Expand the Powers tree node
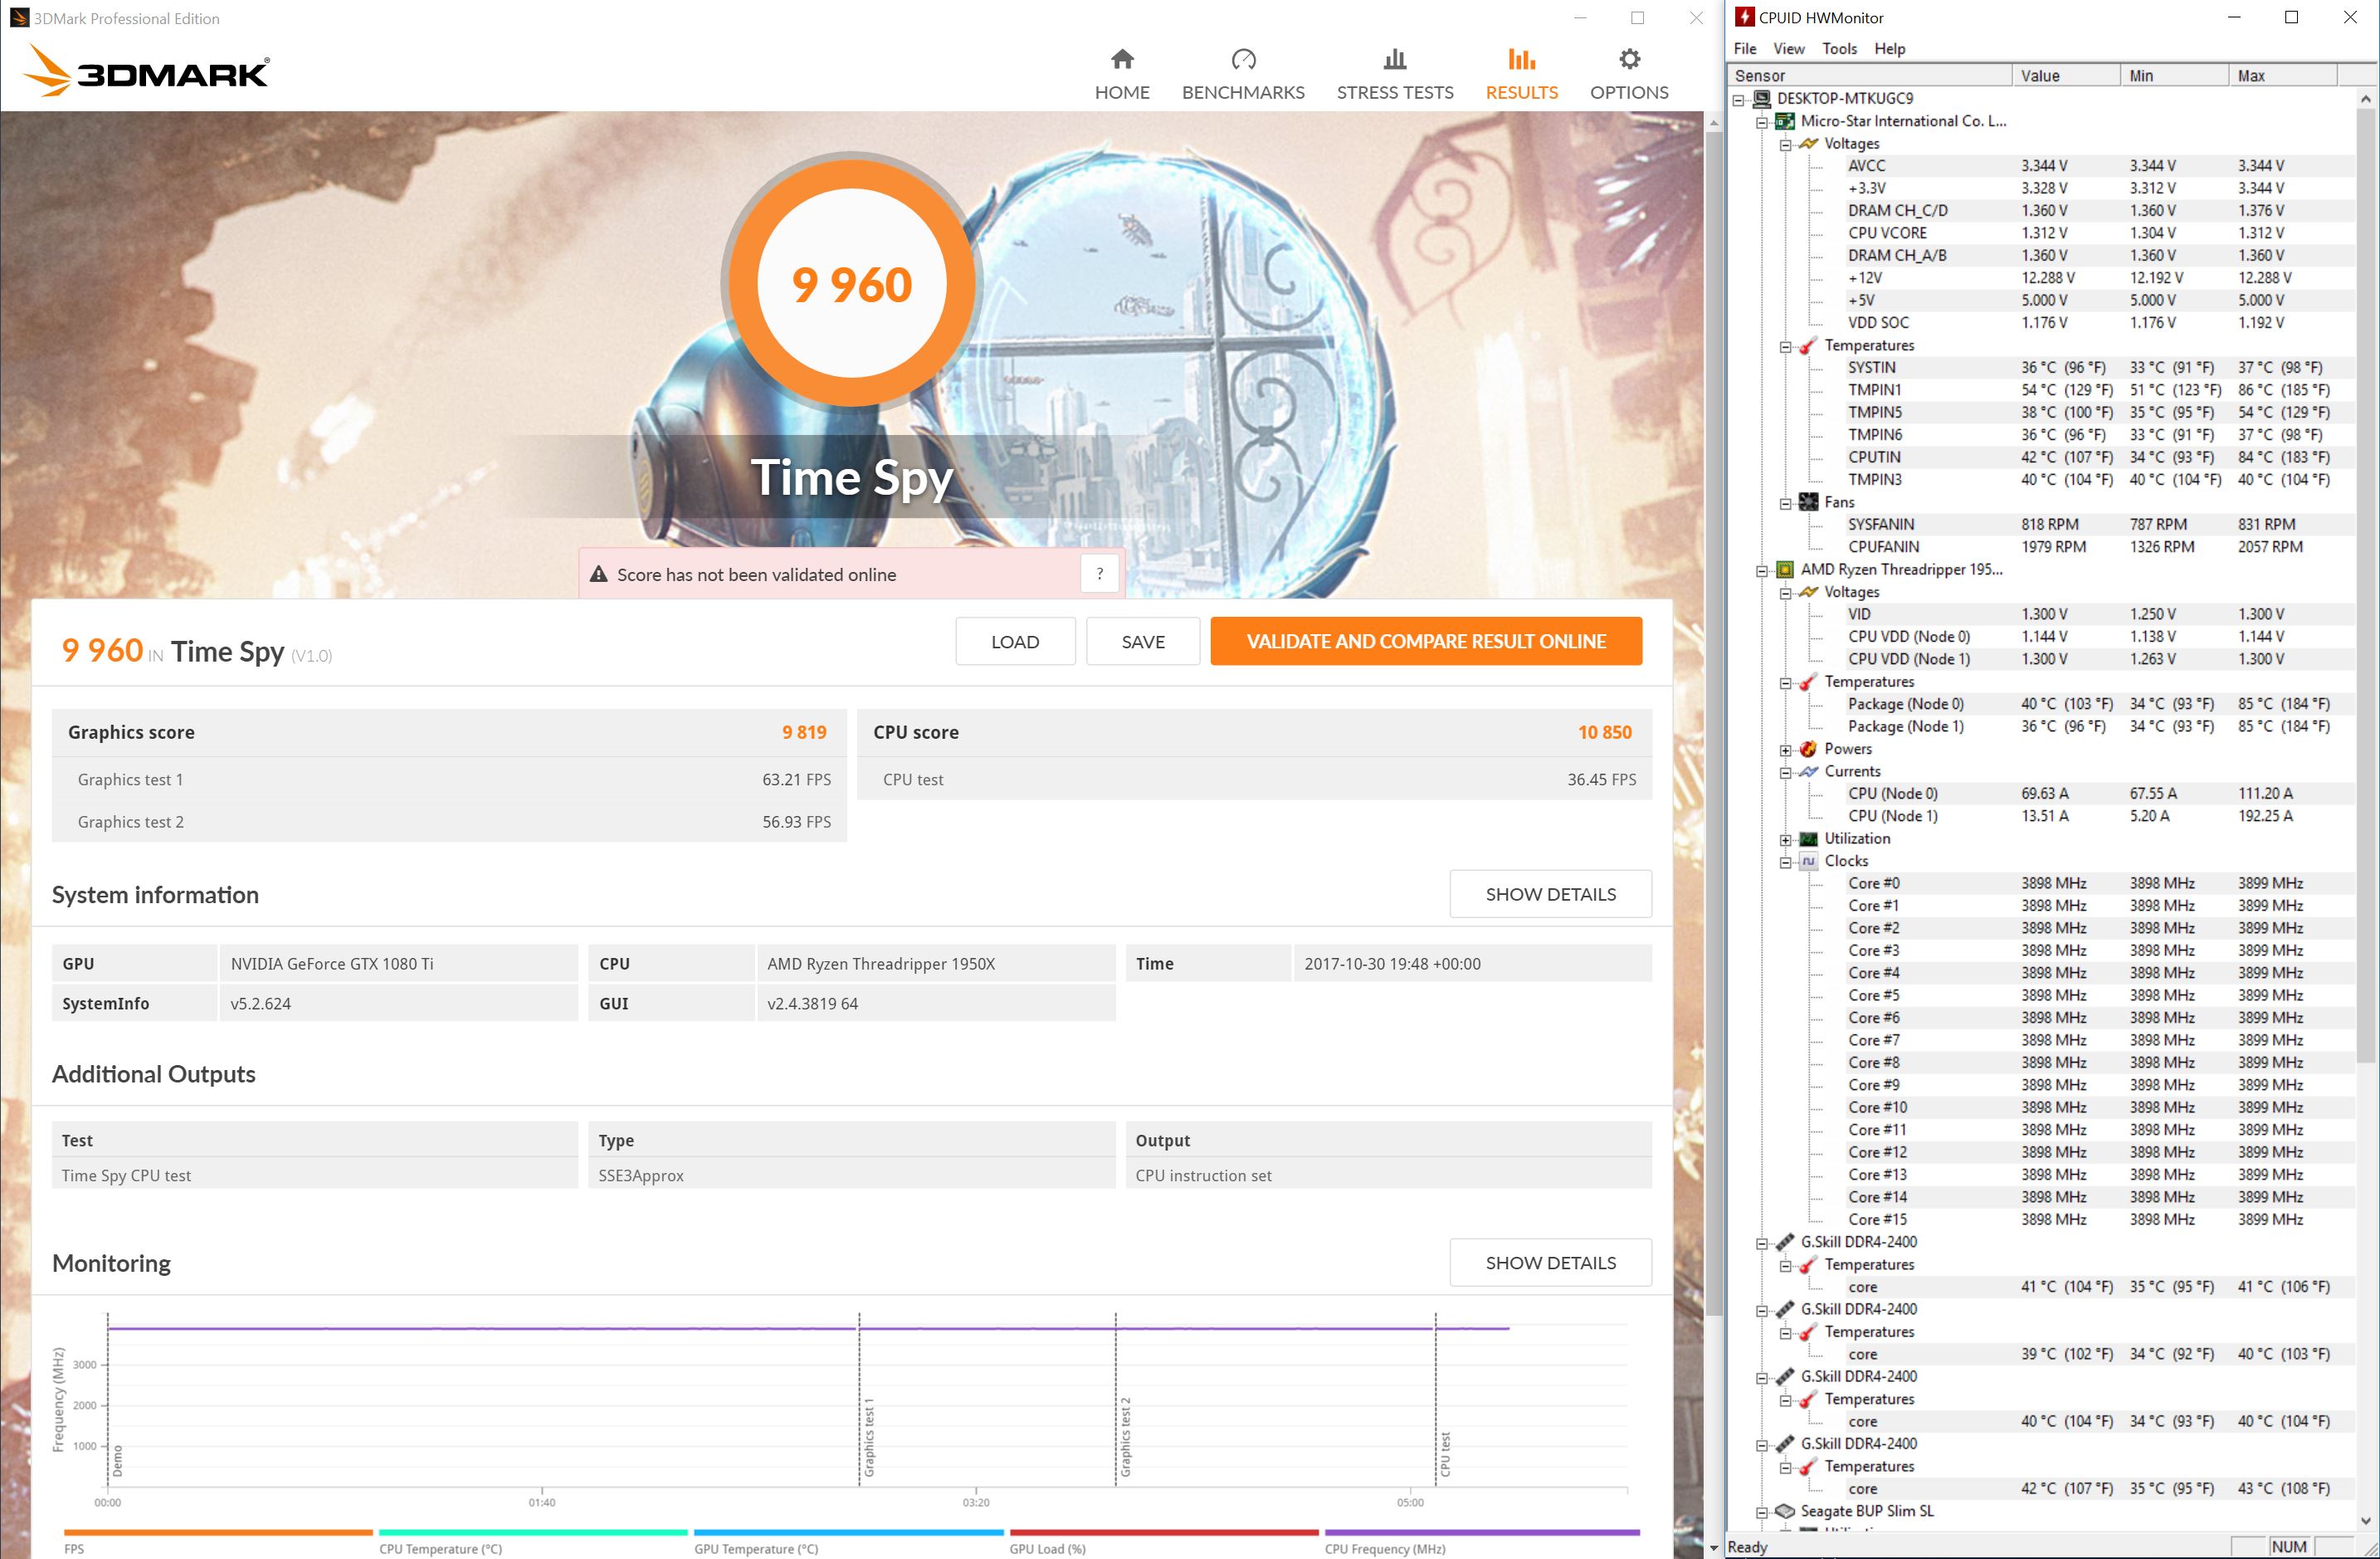 [x=1785, y=750]
